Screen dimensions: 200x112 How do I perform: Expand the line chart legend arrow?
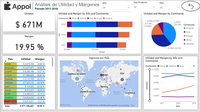coord(194,66)
